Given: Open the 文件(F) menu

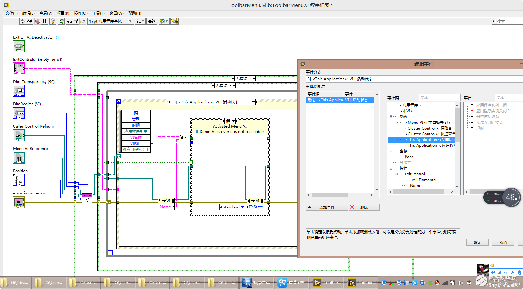Looking at the screenshot, I should pos(11,13).
